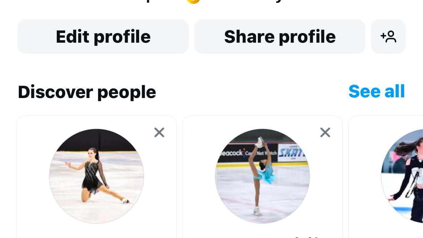Open the See all link
The image size is (423, 238).
coord(376,92)
